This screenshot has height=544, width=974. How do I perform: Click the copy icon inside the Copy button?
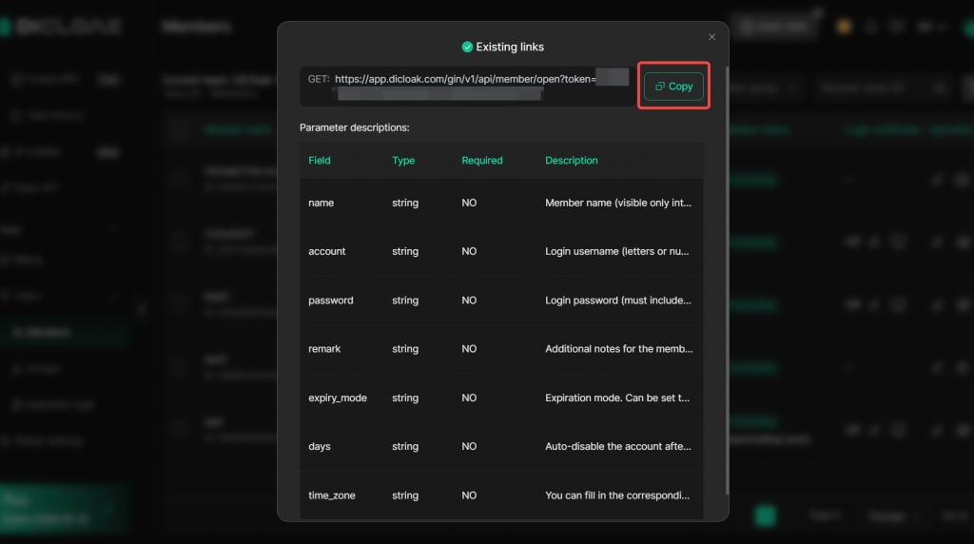pos(660,87)
